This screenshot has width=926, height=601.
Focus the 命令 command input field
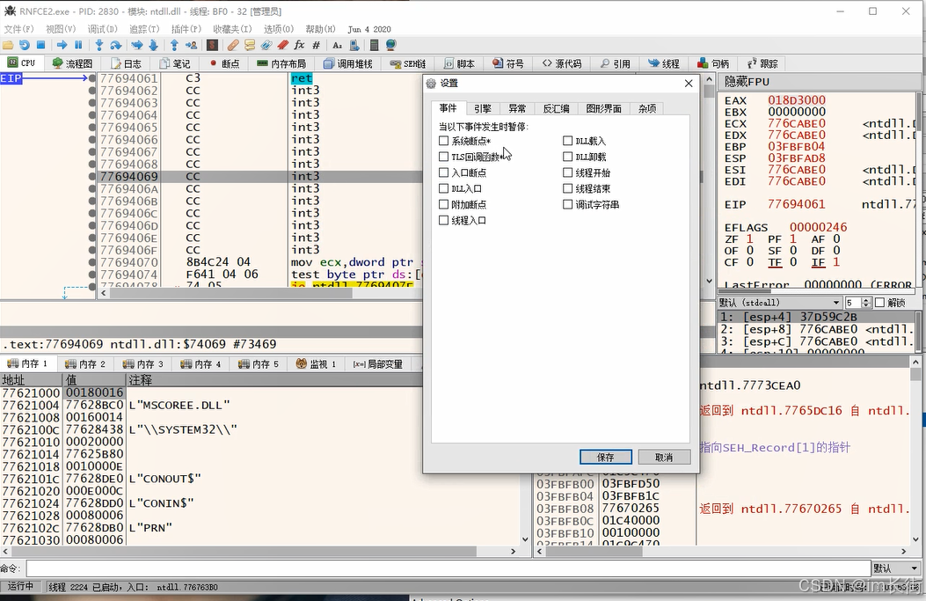pyautogui.click(x=448, y=568)
